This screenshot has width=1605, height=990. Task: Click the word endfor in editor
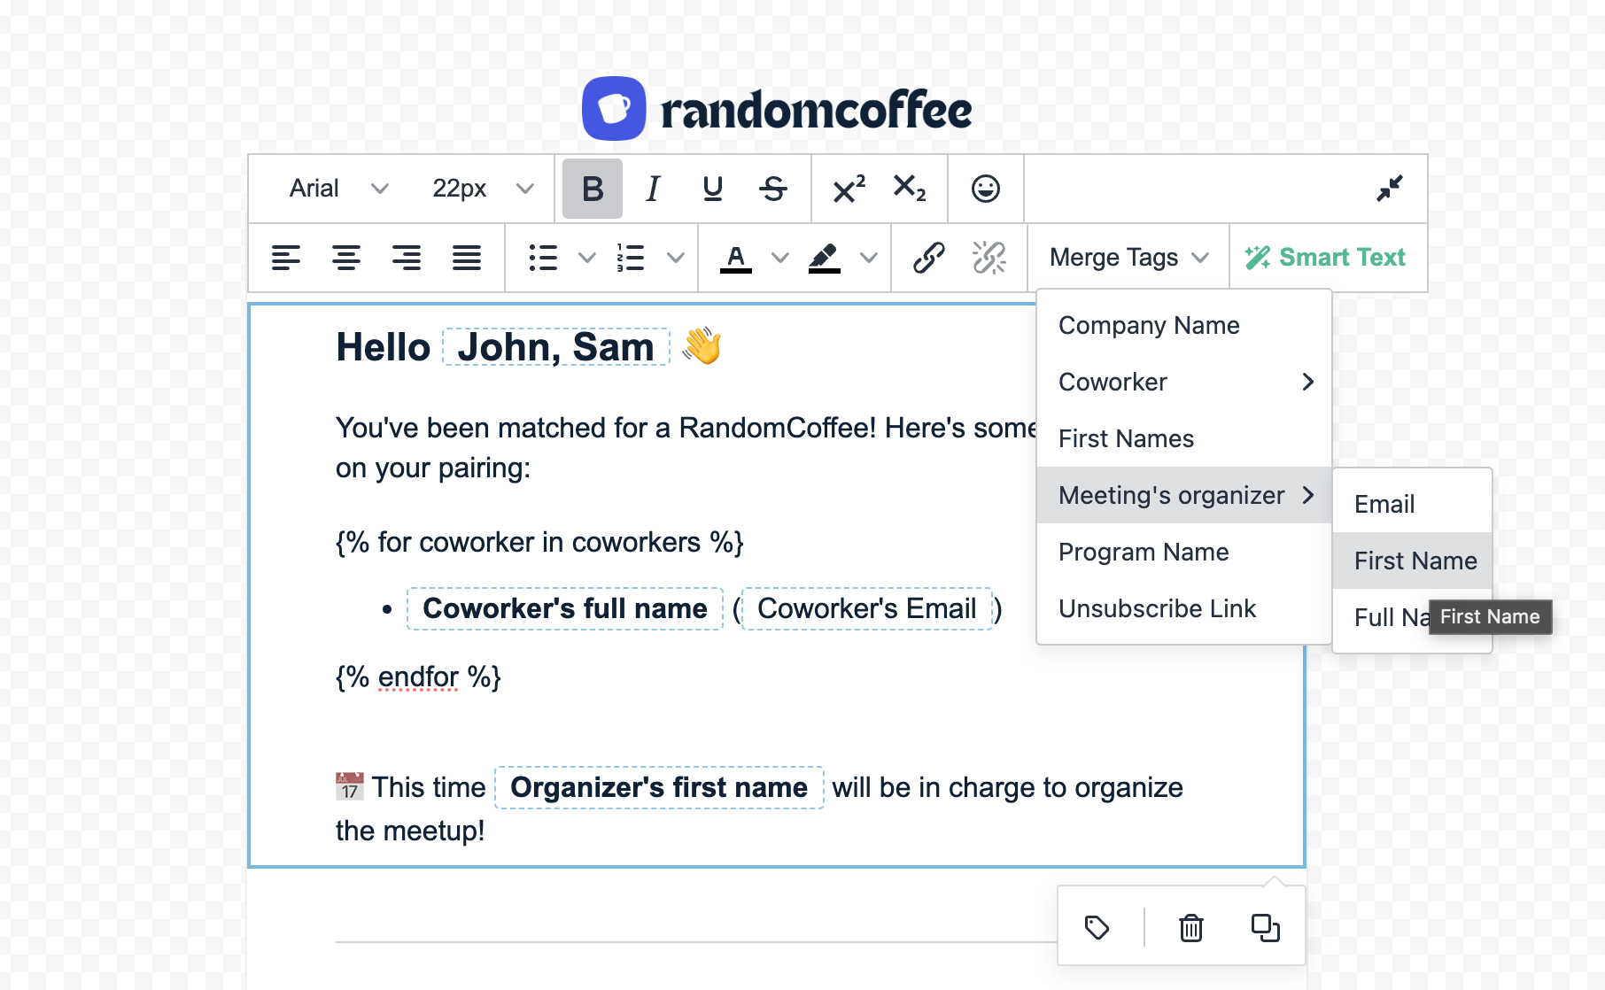point(418,677)
